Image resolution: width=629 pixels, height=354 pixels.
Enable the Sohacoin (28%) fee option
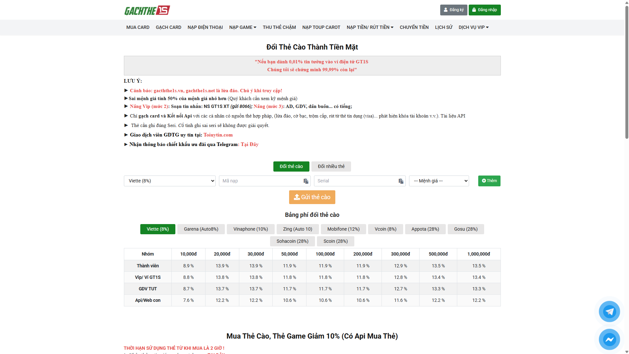pos(292,241)
